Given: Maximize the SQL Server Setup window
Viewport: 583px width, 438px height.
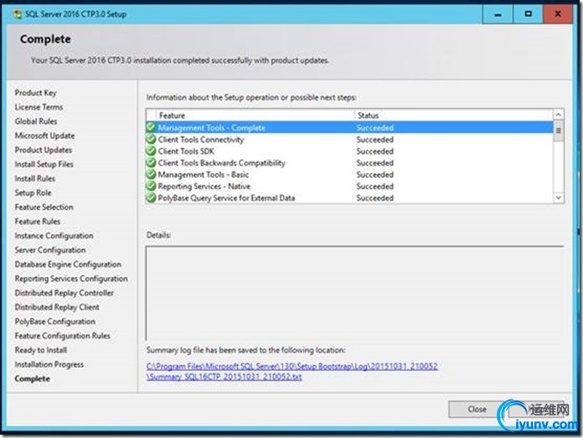Looking at the screenshot, I should click(528, 14).
